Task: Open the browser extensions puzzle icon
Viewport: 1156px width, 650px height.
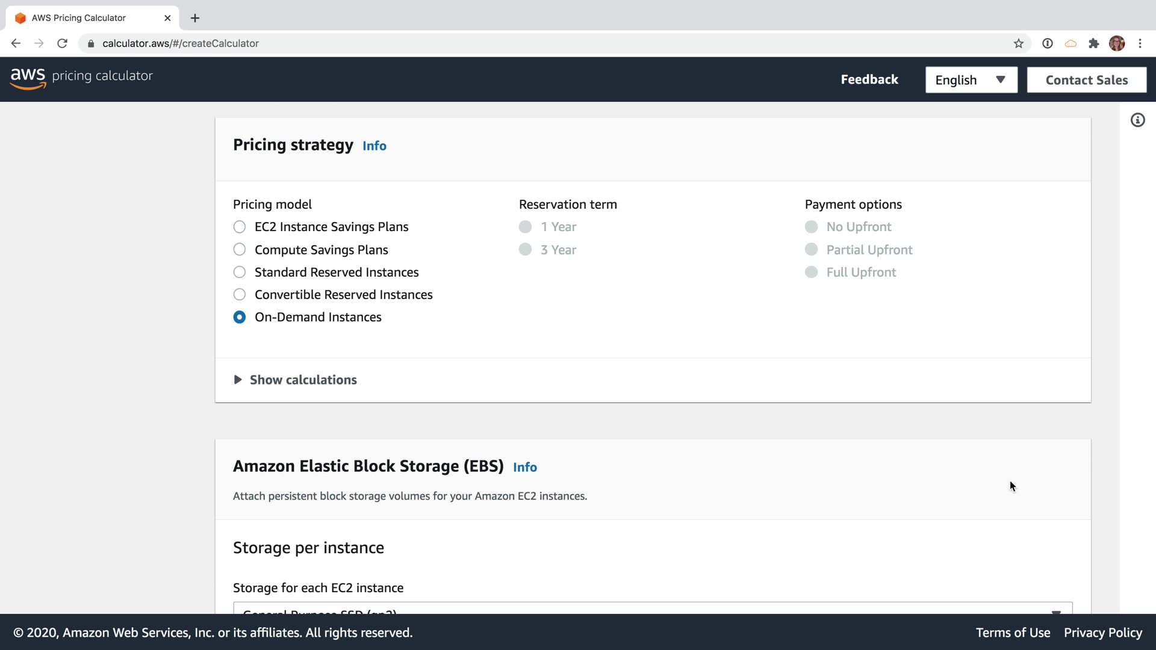Action: pos(1093,43)
